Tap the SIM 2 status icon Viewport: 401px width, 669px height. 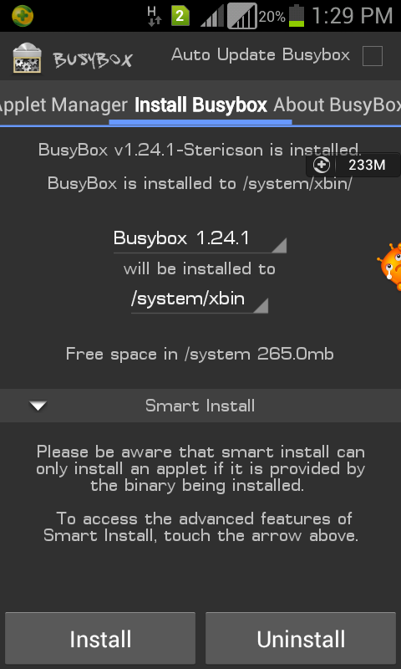180,17
